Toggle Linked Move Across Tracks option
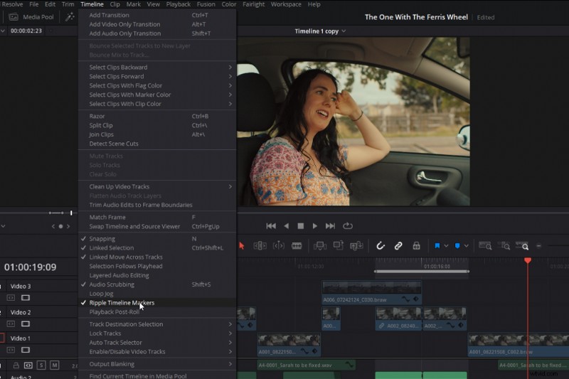 [157, 257]
